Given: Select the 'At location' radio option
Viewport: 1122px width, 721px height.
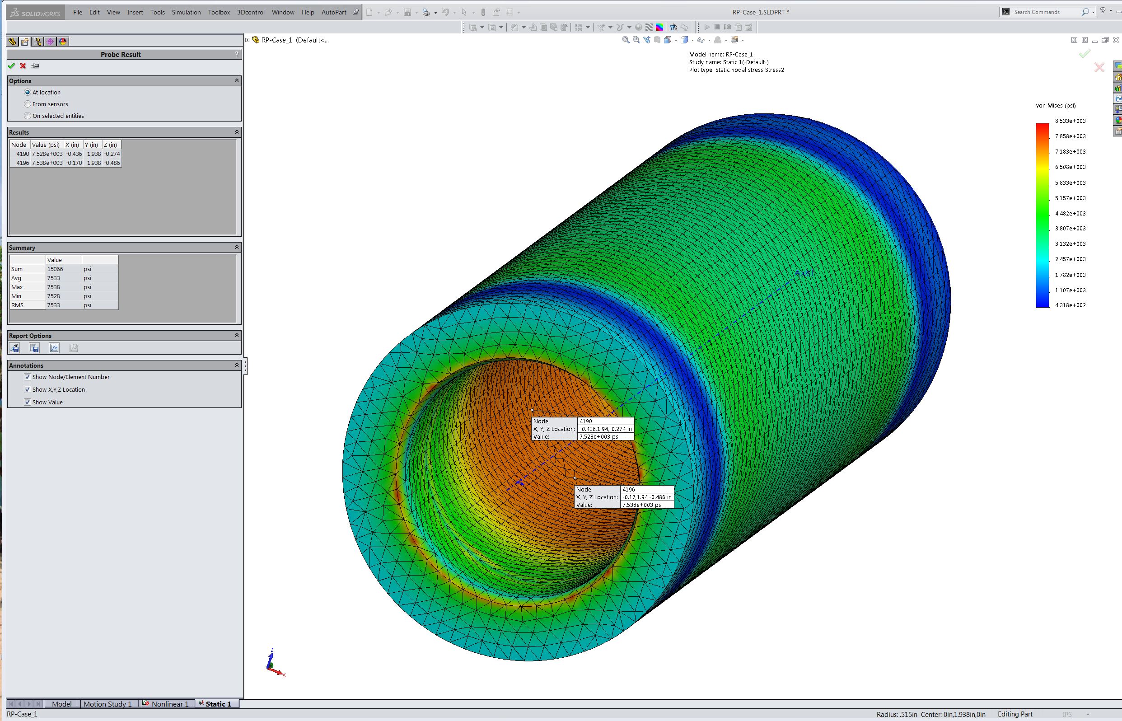Looking at the screenshot, I should pyautogui.click(x=28, y=92).
